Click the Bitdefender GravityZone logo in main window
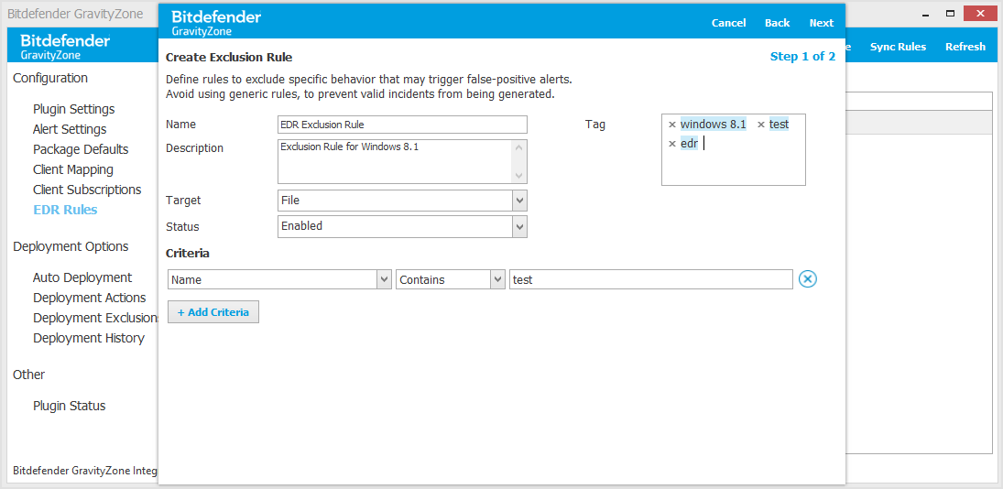 (x=65, y=47)
